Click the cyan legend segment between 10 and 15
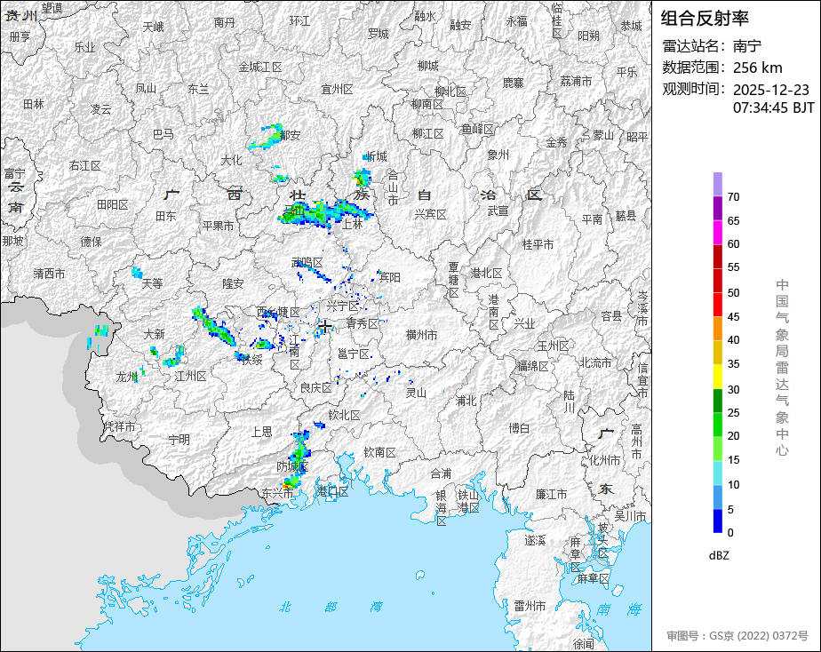 717,473
